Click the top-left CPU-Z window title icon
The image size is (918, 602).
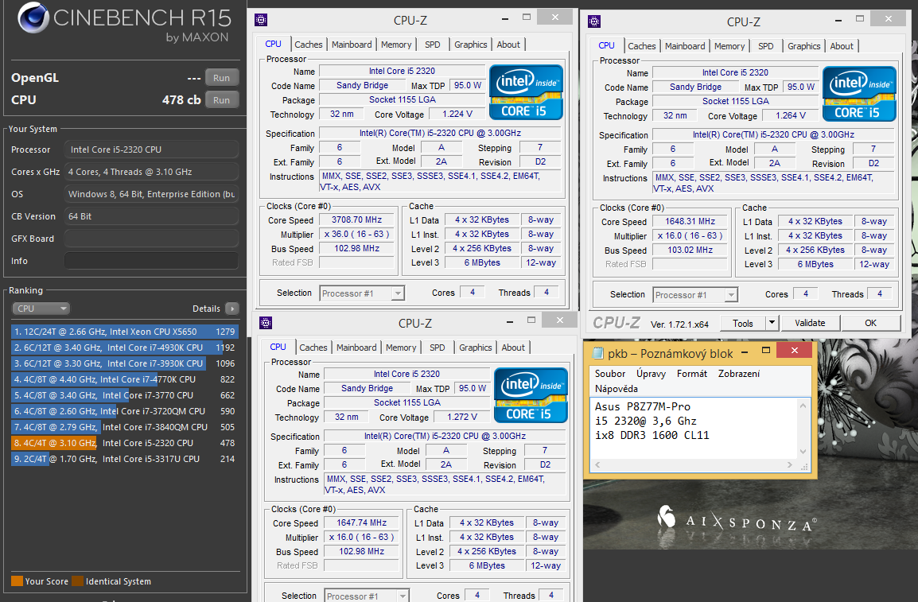pyautogui.click(x=261, y=20)
